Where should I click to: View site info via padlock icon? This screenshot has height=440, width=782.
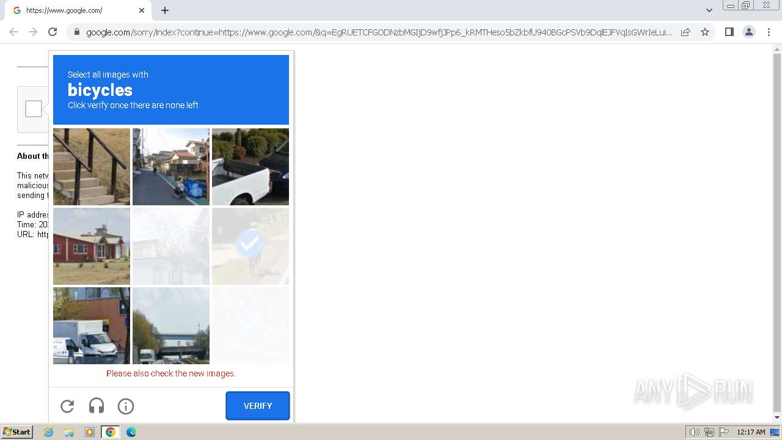point(76,32)
